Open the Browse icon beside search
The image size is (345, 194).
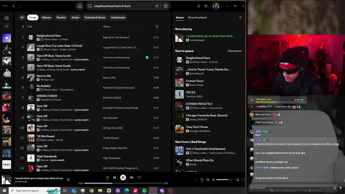tap(165, 6)
